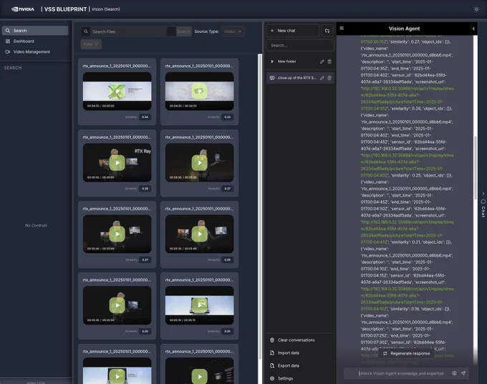Click the 'Vision (Search)' header text

105,9
